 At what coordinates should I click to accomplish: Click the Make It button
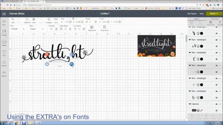[x=214, y=14]
